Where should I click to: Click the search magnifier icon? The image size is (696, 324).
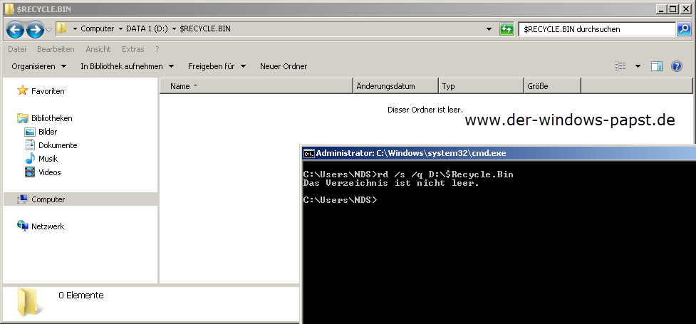tap(684, 30)
